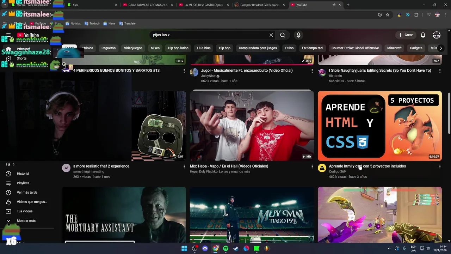
Task: Select the El Rubius filter chip
Action: tap(204, 48)
